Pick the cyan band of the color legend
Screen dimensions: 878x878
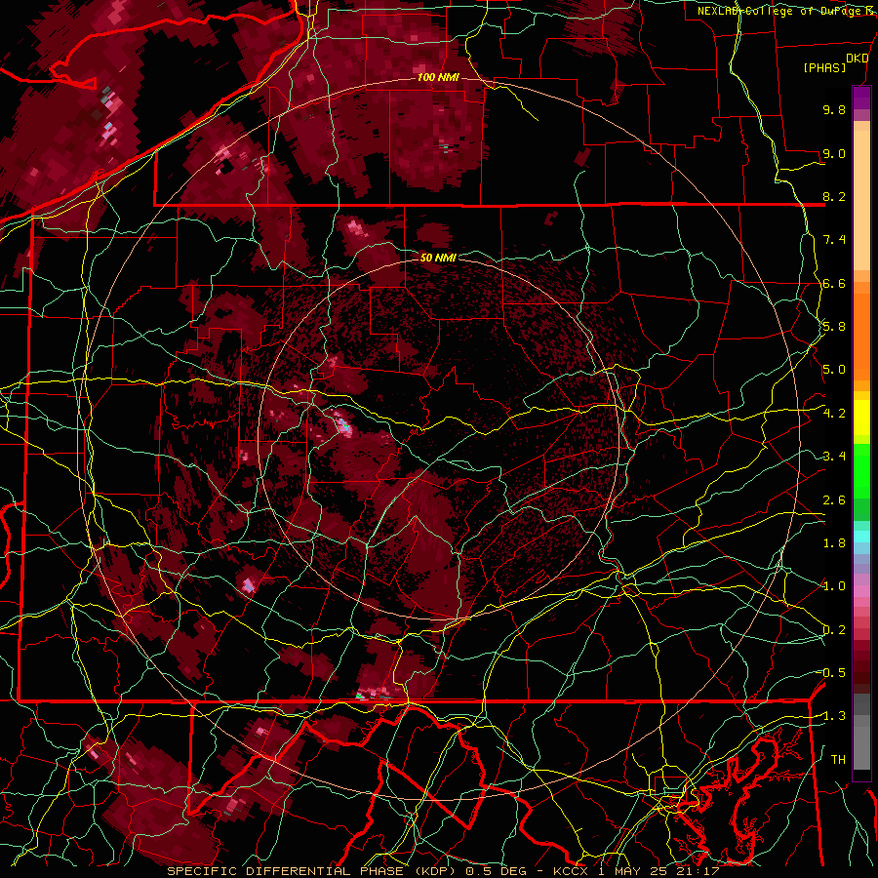[861, 536]
